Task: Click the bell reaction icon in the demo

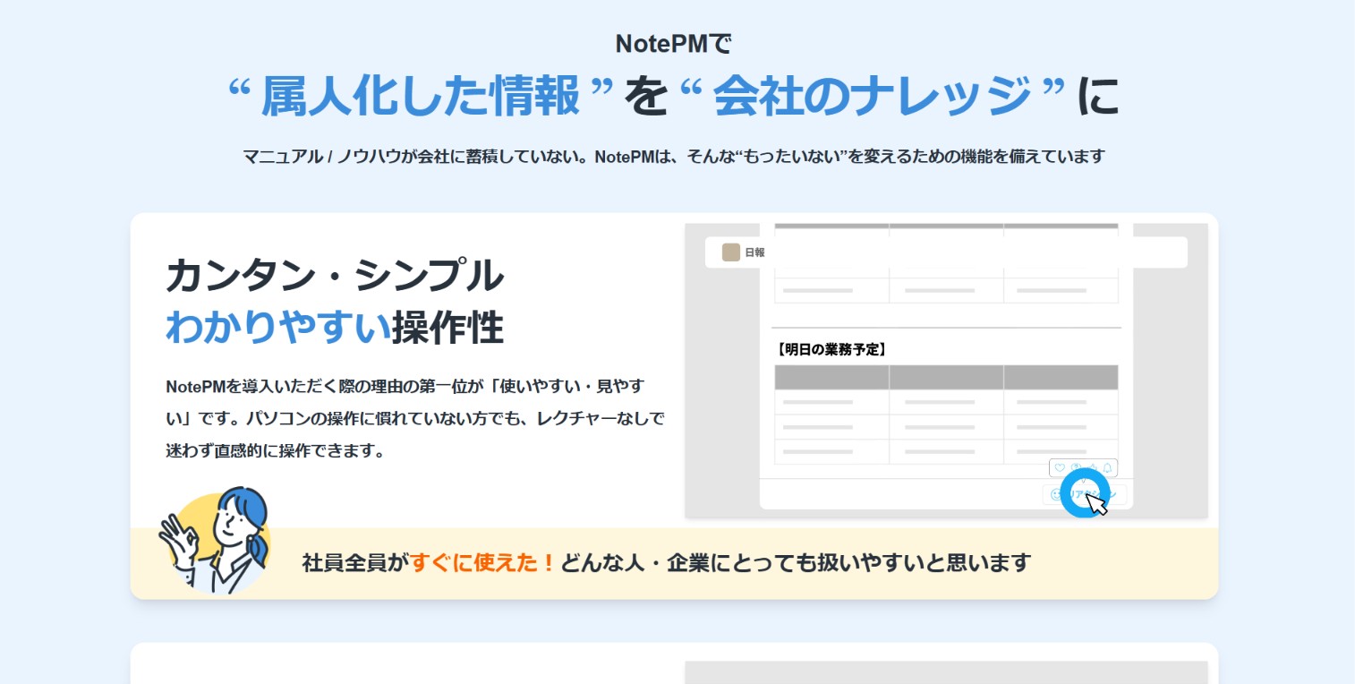Action: pos(1107,467)
